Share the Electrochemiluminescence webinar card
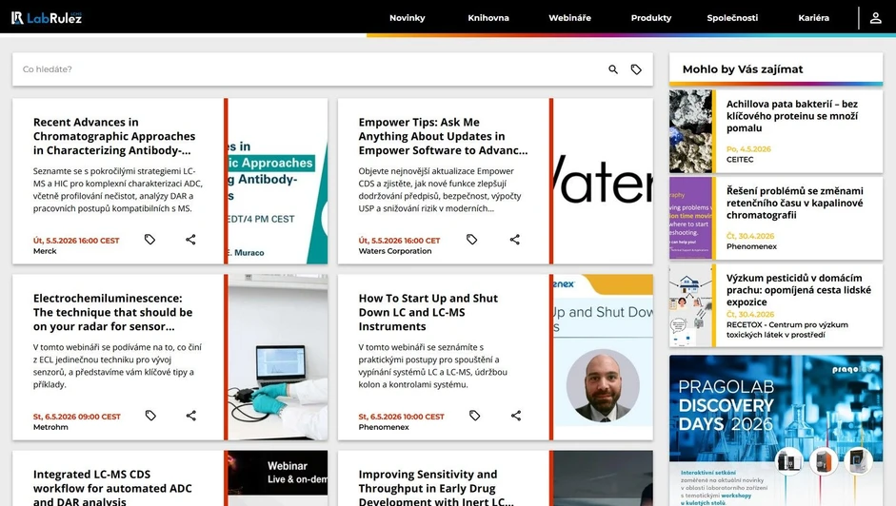The width and height of the screenshot is (896, 506). [x=190, y=416]
